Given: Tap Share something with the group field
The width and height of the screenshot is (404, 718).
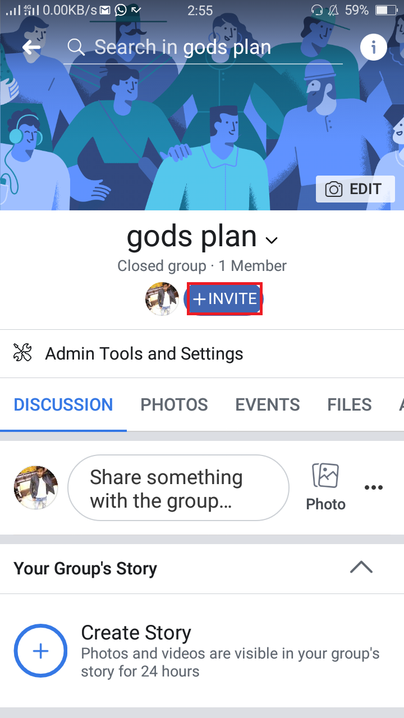Looking at the screenshot, I should click(x=178, y=487).
